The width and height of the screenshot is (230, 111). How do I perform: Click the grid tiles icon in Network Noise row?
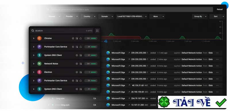80,64
